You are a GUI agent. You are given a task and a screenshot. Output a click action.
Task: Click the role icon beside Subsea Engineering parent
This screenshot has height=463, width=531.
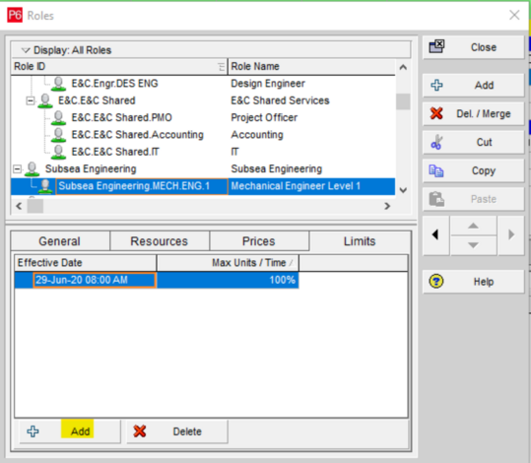point(32,169)
